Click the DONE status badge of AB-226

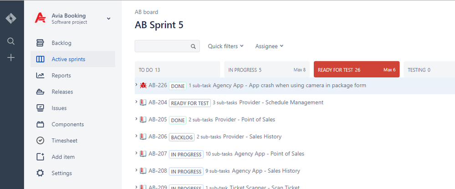(178, 86)
